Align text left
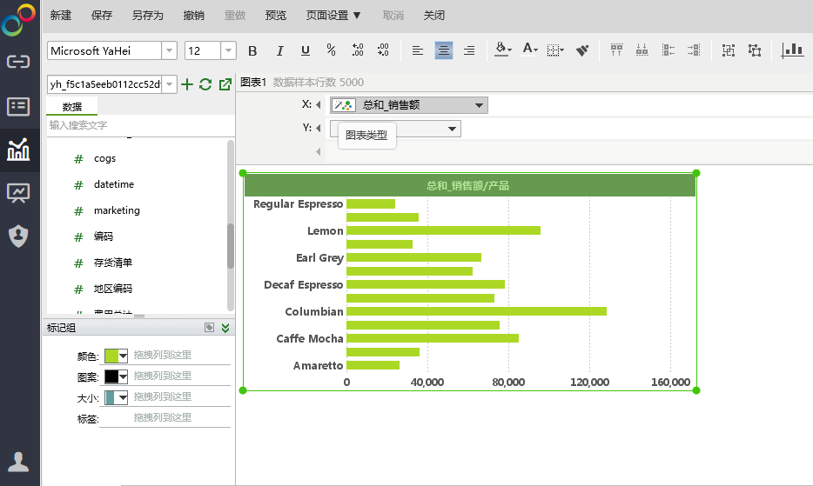 point(418,50)
